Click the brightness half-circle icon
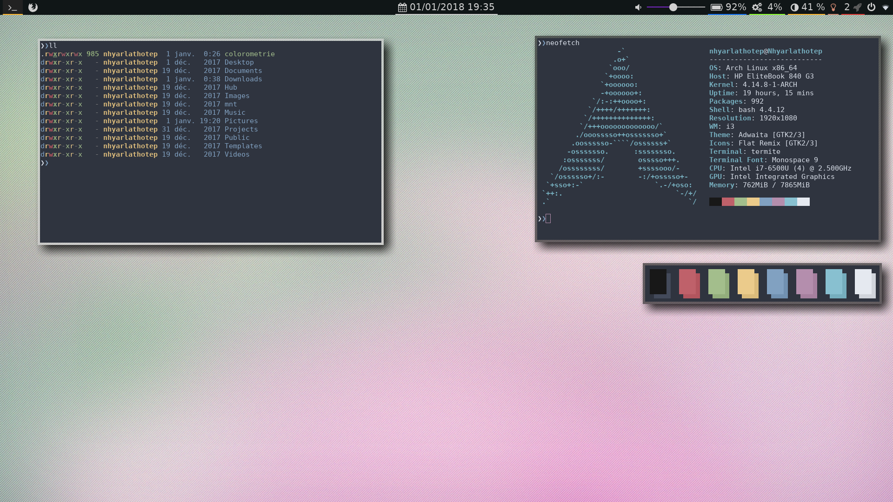Screen dimensions: 893x502 click(794, 7)
